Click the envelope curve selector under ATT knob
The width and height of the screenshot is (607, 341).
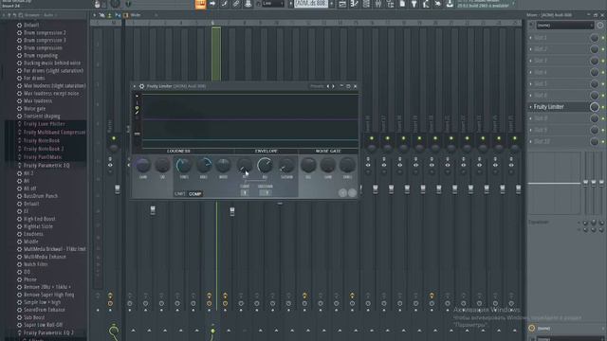(x=245, y=192)
